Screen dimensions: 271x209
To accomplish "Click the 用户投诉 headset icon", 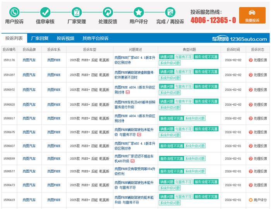I will pyautogui.click(x=14, y=12).
